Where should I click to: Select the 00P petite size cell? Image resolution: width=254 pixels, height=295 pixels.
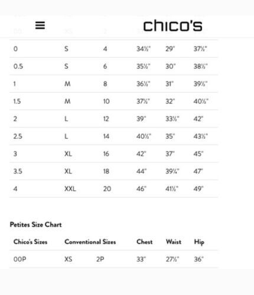(x=19, y=259)
